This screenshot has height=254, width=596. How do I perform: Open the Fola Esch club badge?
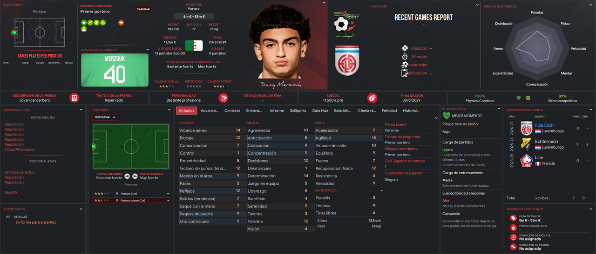click(527, 128)
